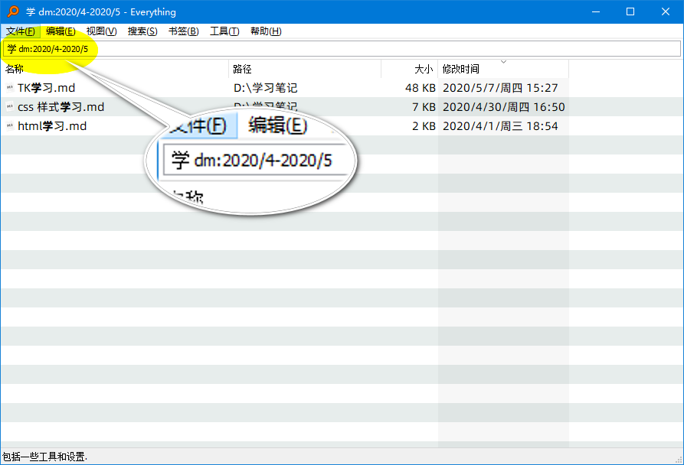Sort results by the 大小 column header
The image size is (684, 465).
coord(423,69)
